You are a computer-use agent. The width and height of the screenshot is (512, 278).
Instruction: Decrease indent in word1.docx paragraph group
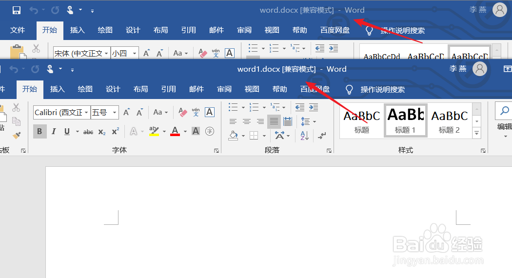300,107
